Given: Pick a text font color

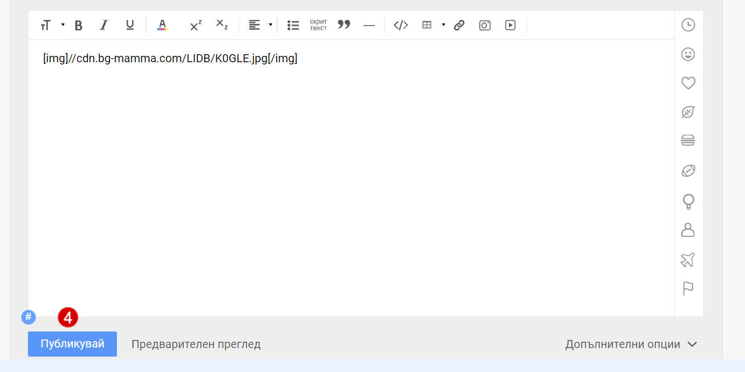Looking at the screenshot, I should point(163,25).
